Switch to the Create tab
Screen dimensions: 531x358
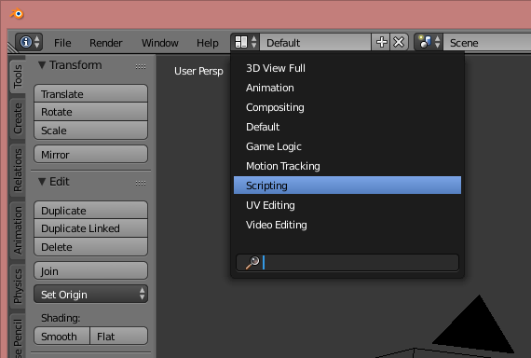tap(18, 118)
